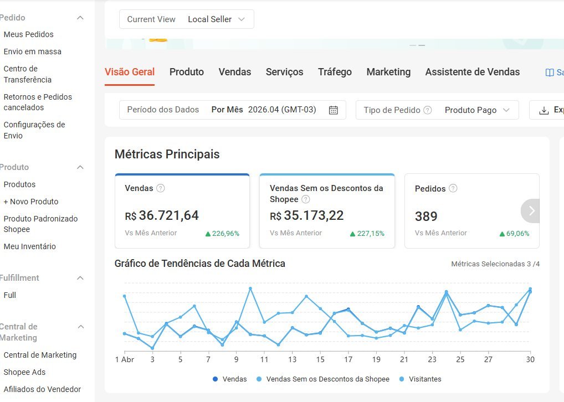
Task: Switch to the Produto tab
Action: [x=187, y=72]
